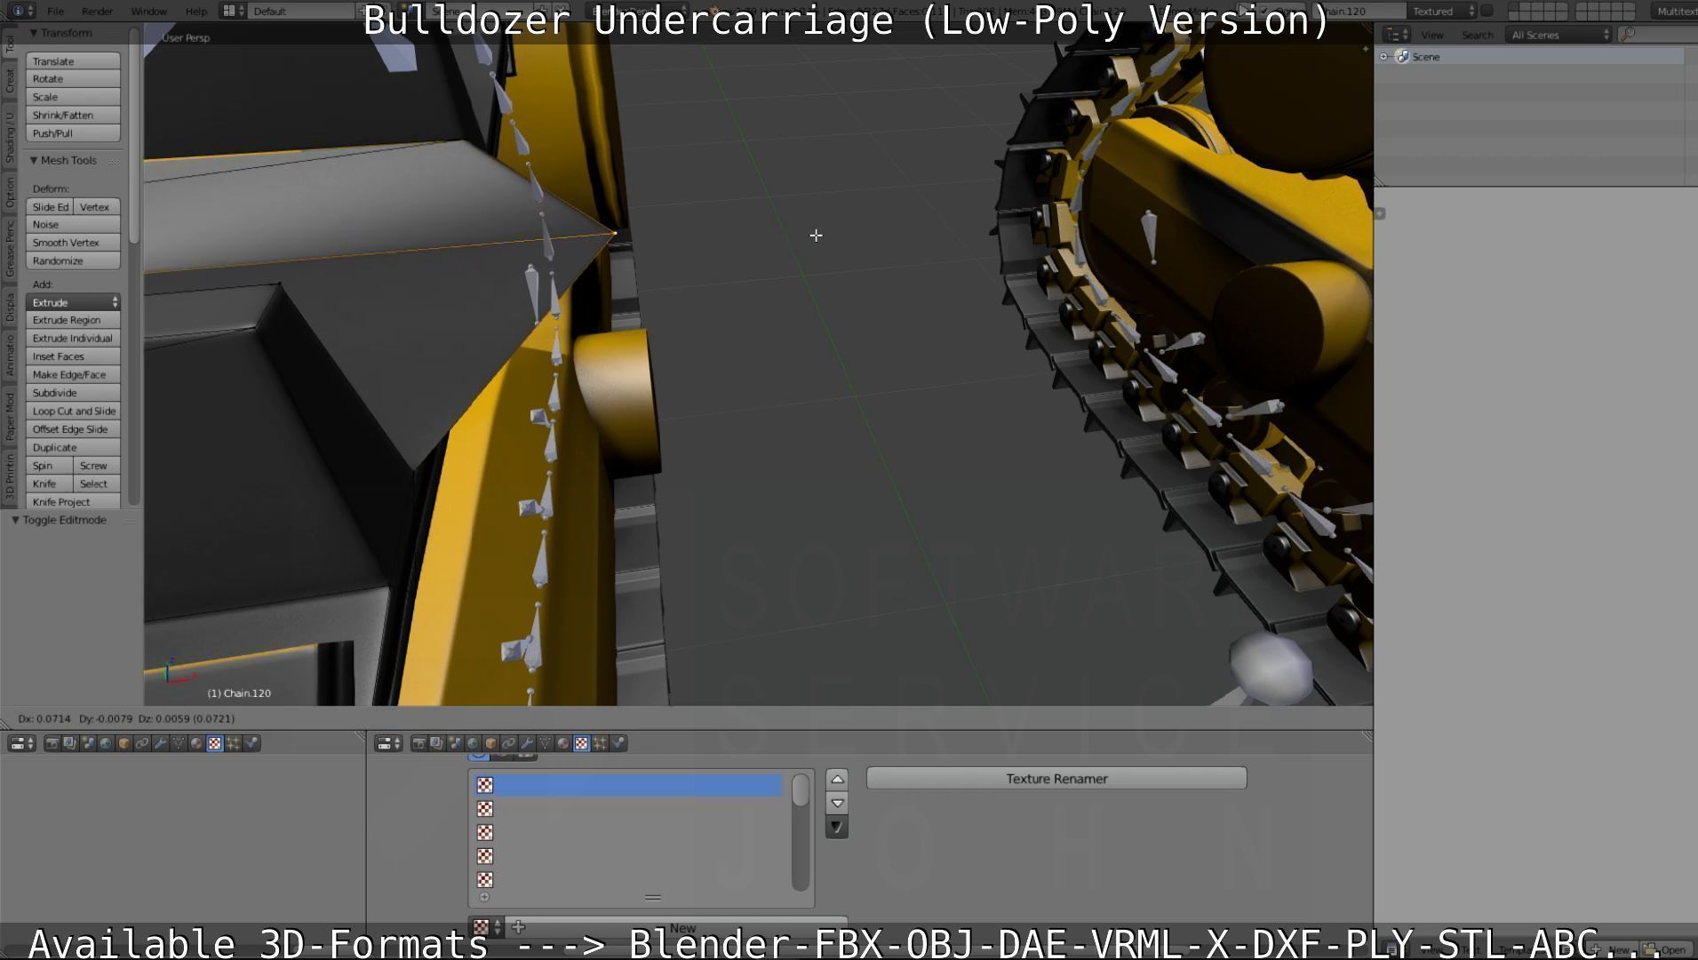Viewport: 1698px width, 960px height.
Task: Move texture slot down with arrow button
Action: point(837,803)
